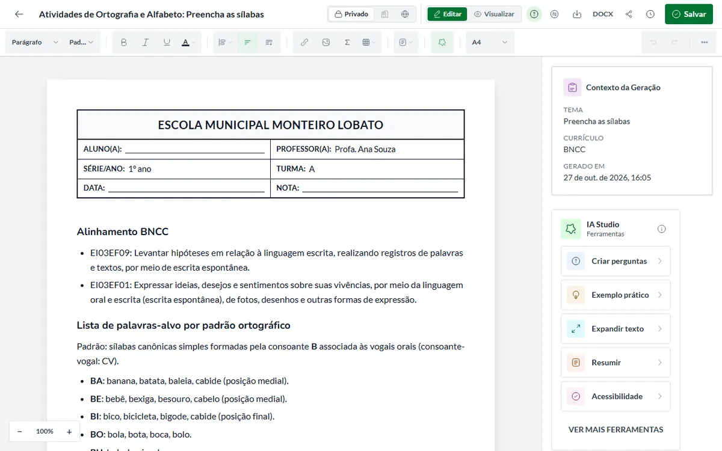Click the highlighted left-align icon
This screenshot has height=451, width=722.
247,42
